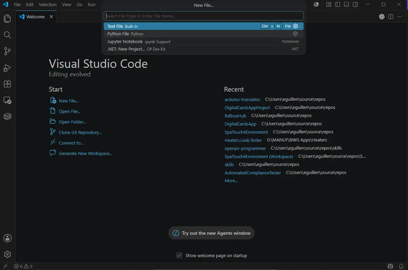This screenshot has height=270, width=408.
Task: Open the Run menu
Action: click(x=91, y=5)
